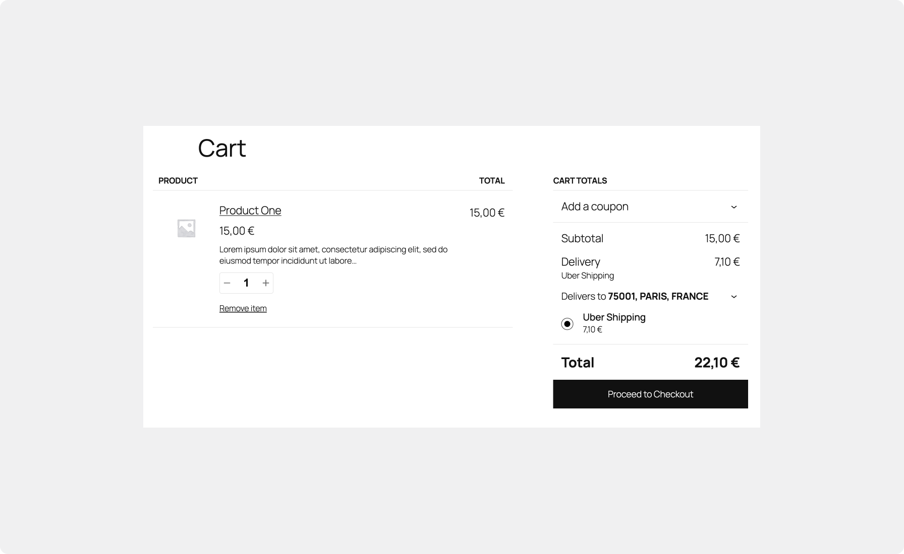Click the coupon section chevron icon

pos(734,206)
